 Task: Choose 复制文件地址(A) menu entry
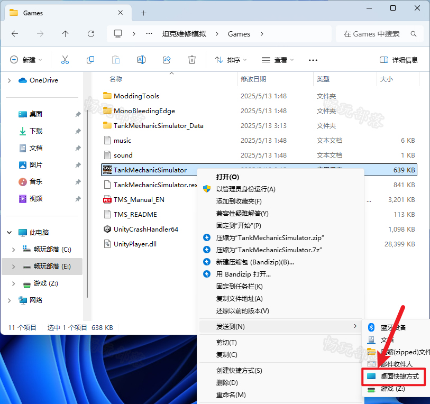[x=280, y=298]
